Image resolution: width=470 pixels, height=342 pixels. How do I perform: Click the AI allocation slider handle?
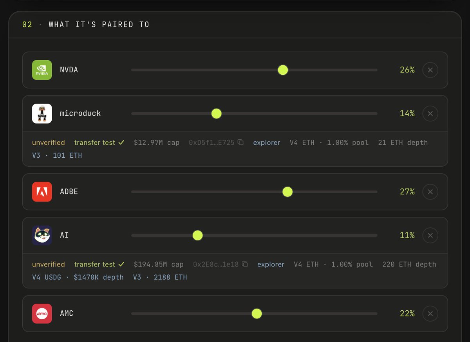click(197, 235)
